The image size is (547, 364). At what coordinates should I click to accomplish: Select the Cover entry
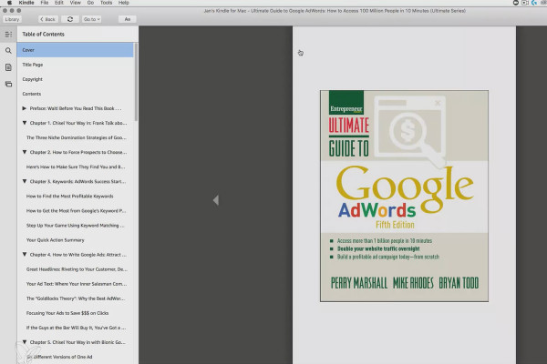click(x=75, y=50)
